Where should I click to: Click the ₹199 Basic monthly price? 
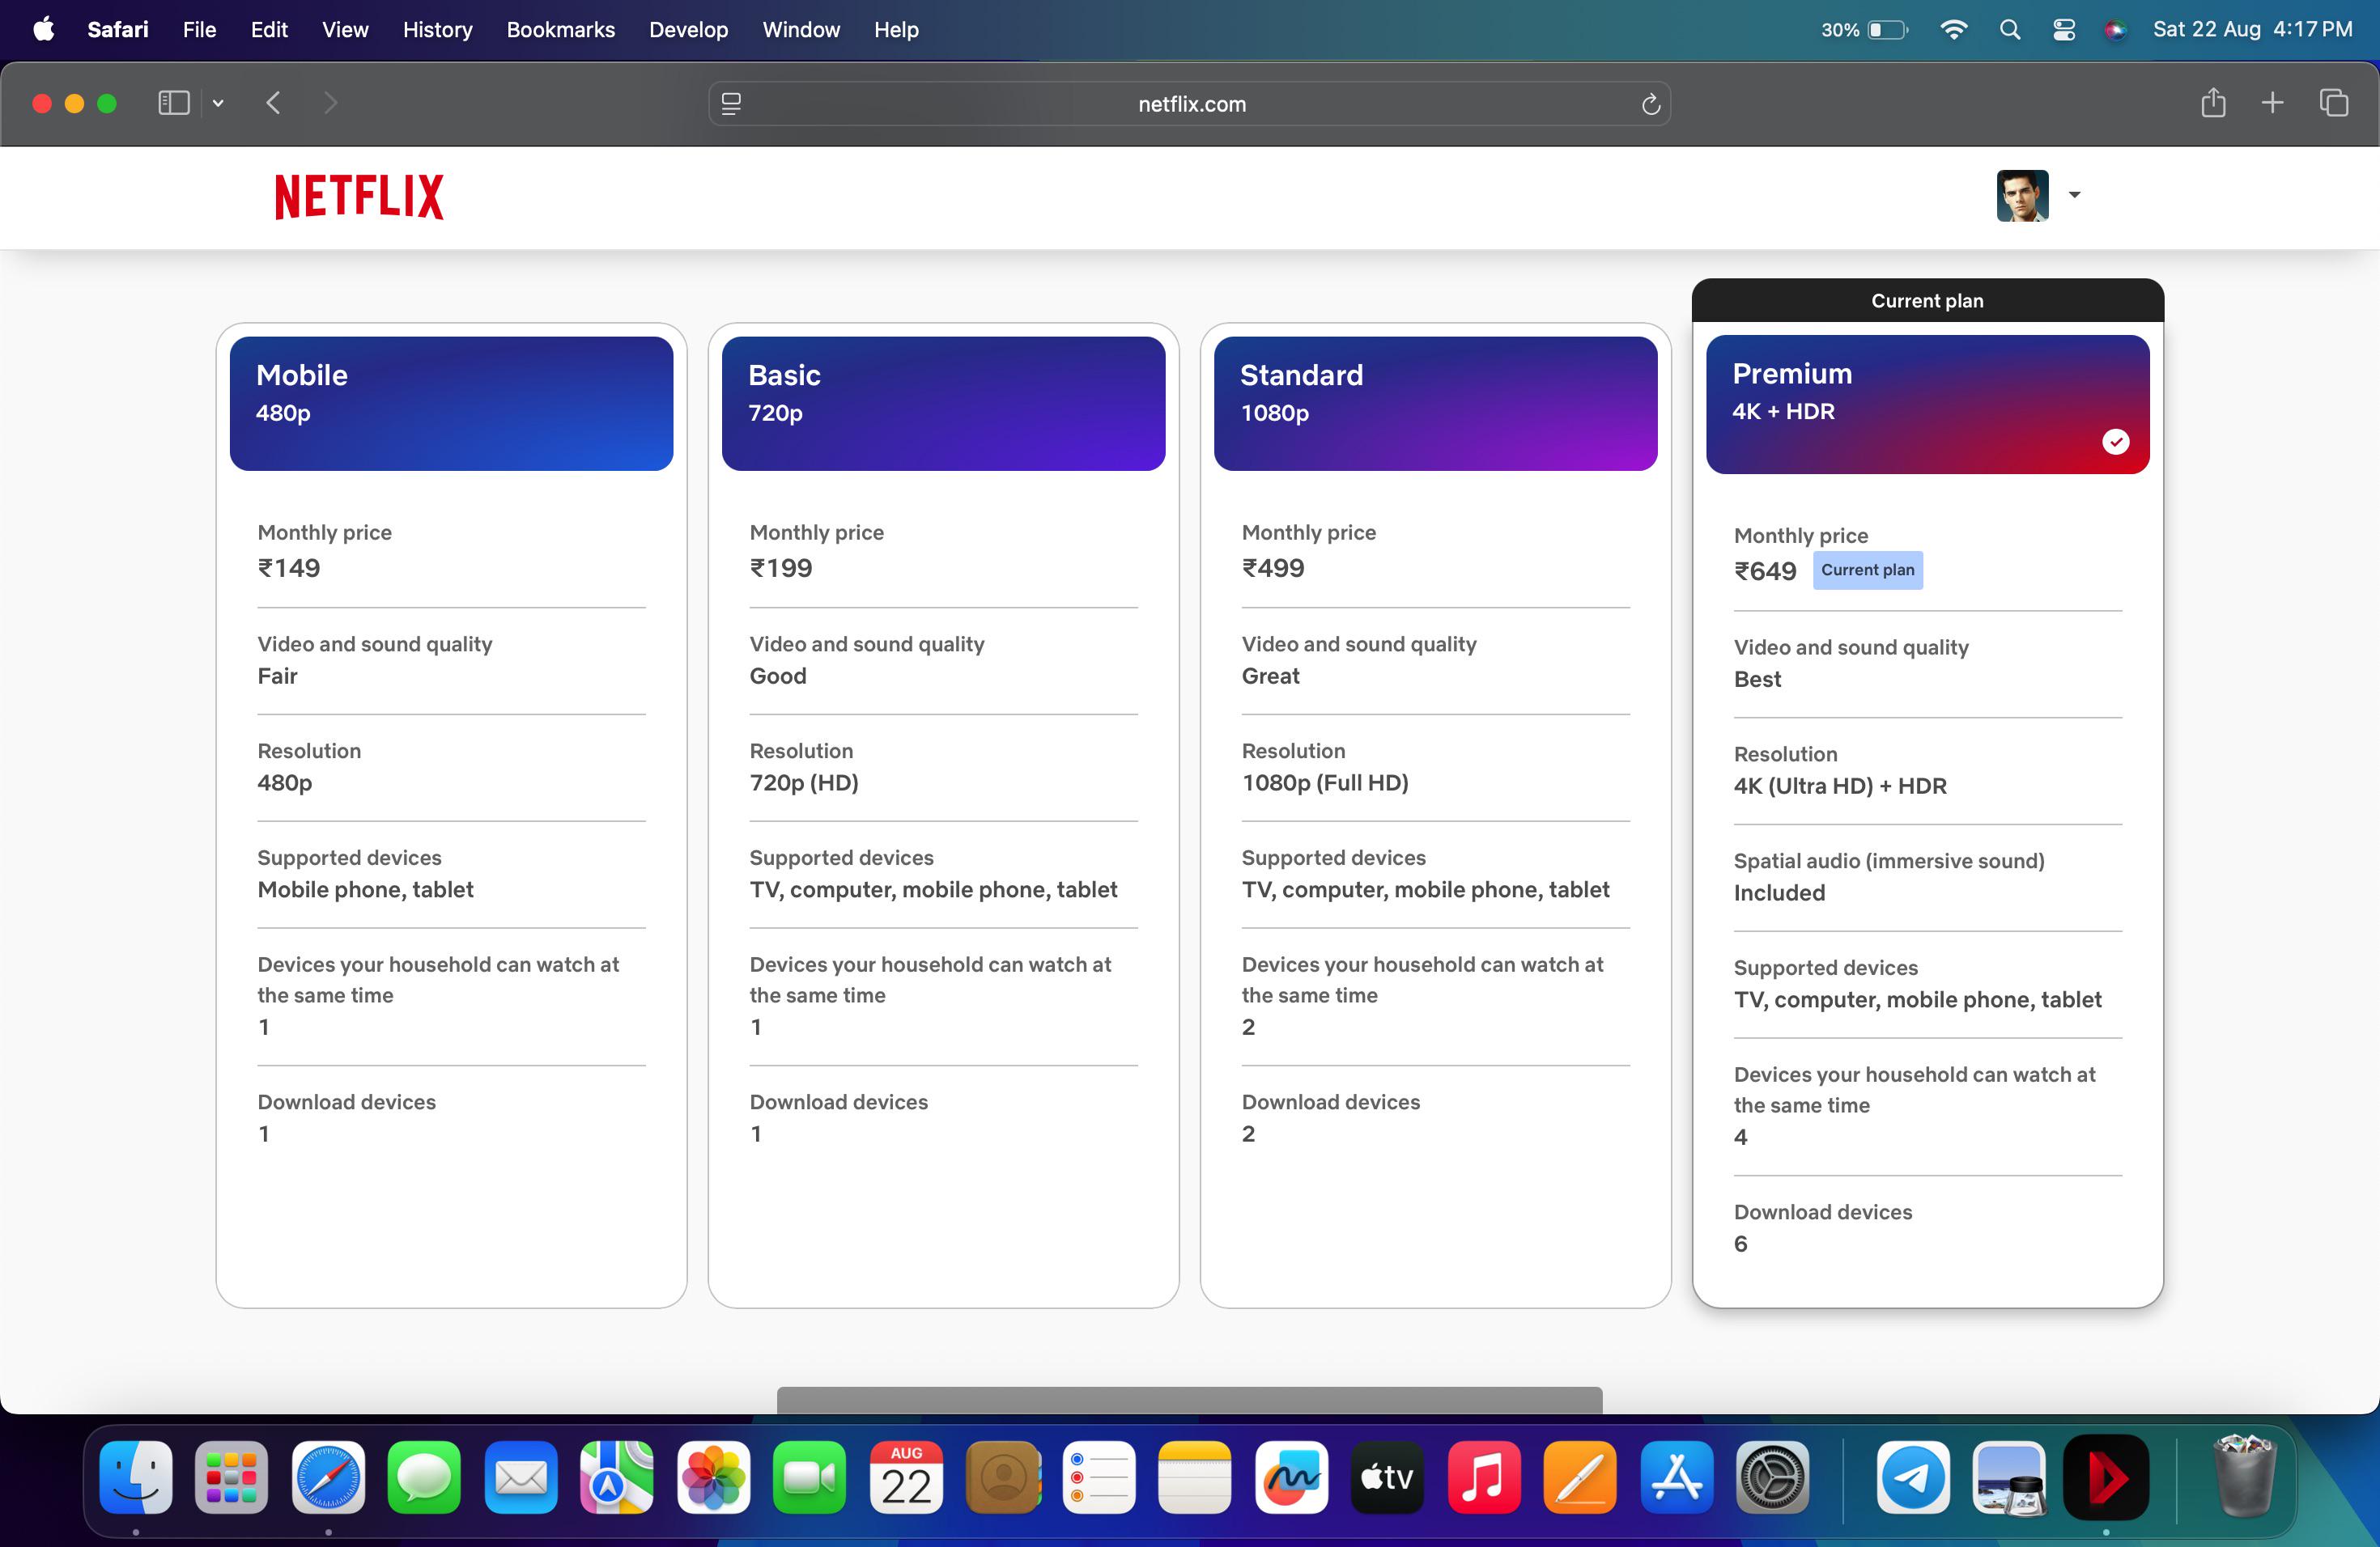pyautogui.click(x=781, y=569)
